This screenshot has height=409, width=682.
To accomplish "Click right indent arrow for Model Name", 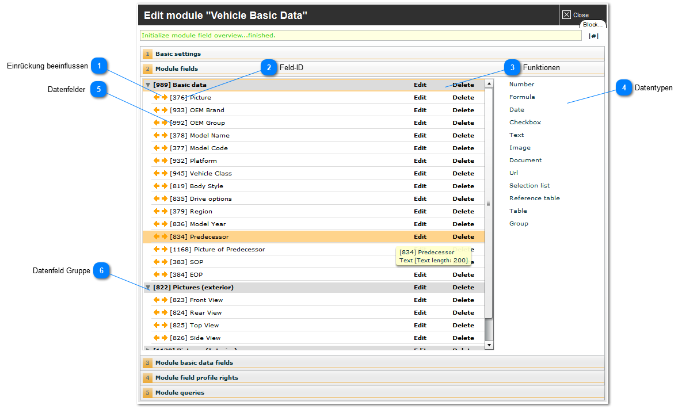I will tap(165, 135).
